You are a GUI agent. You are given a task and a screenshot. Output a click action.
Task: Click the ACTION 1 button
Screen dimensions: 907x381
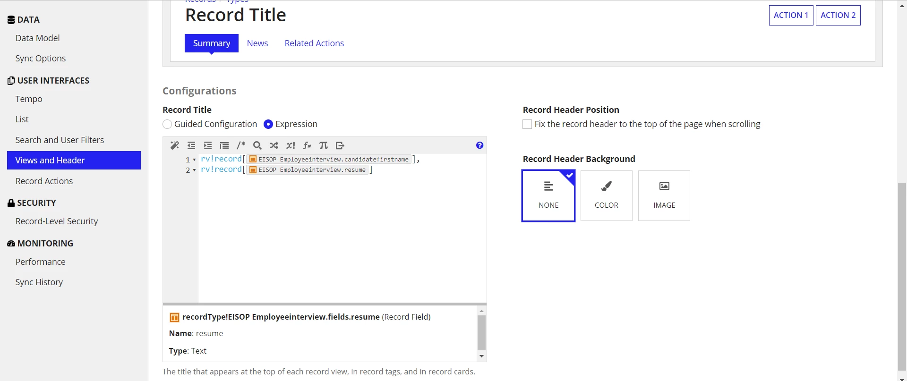click(791, 15)
